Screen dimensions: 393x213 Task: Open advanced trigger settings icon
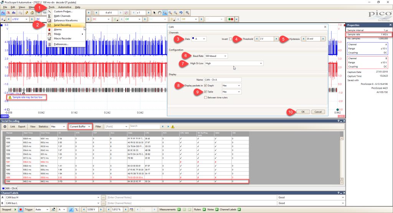(x=53, y=210)
